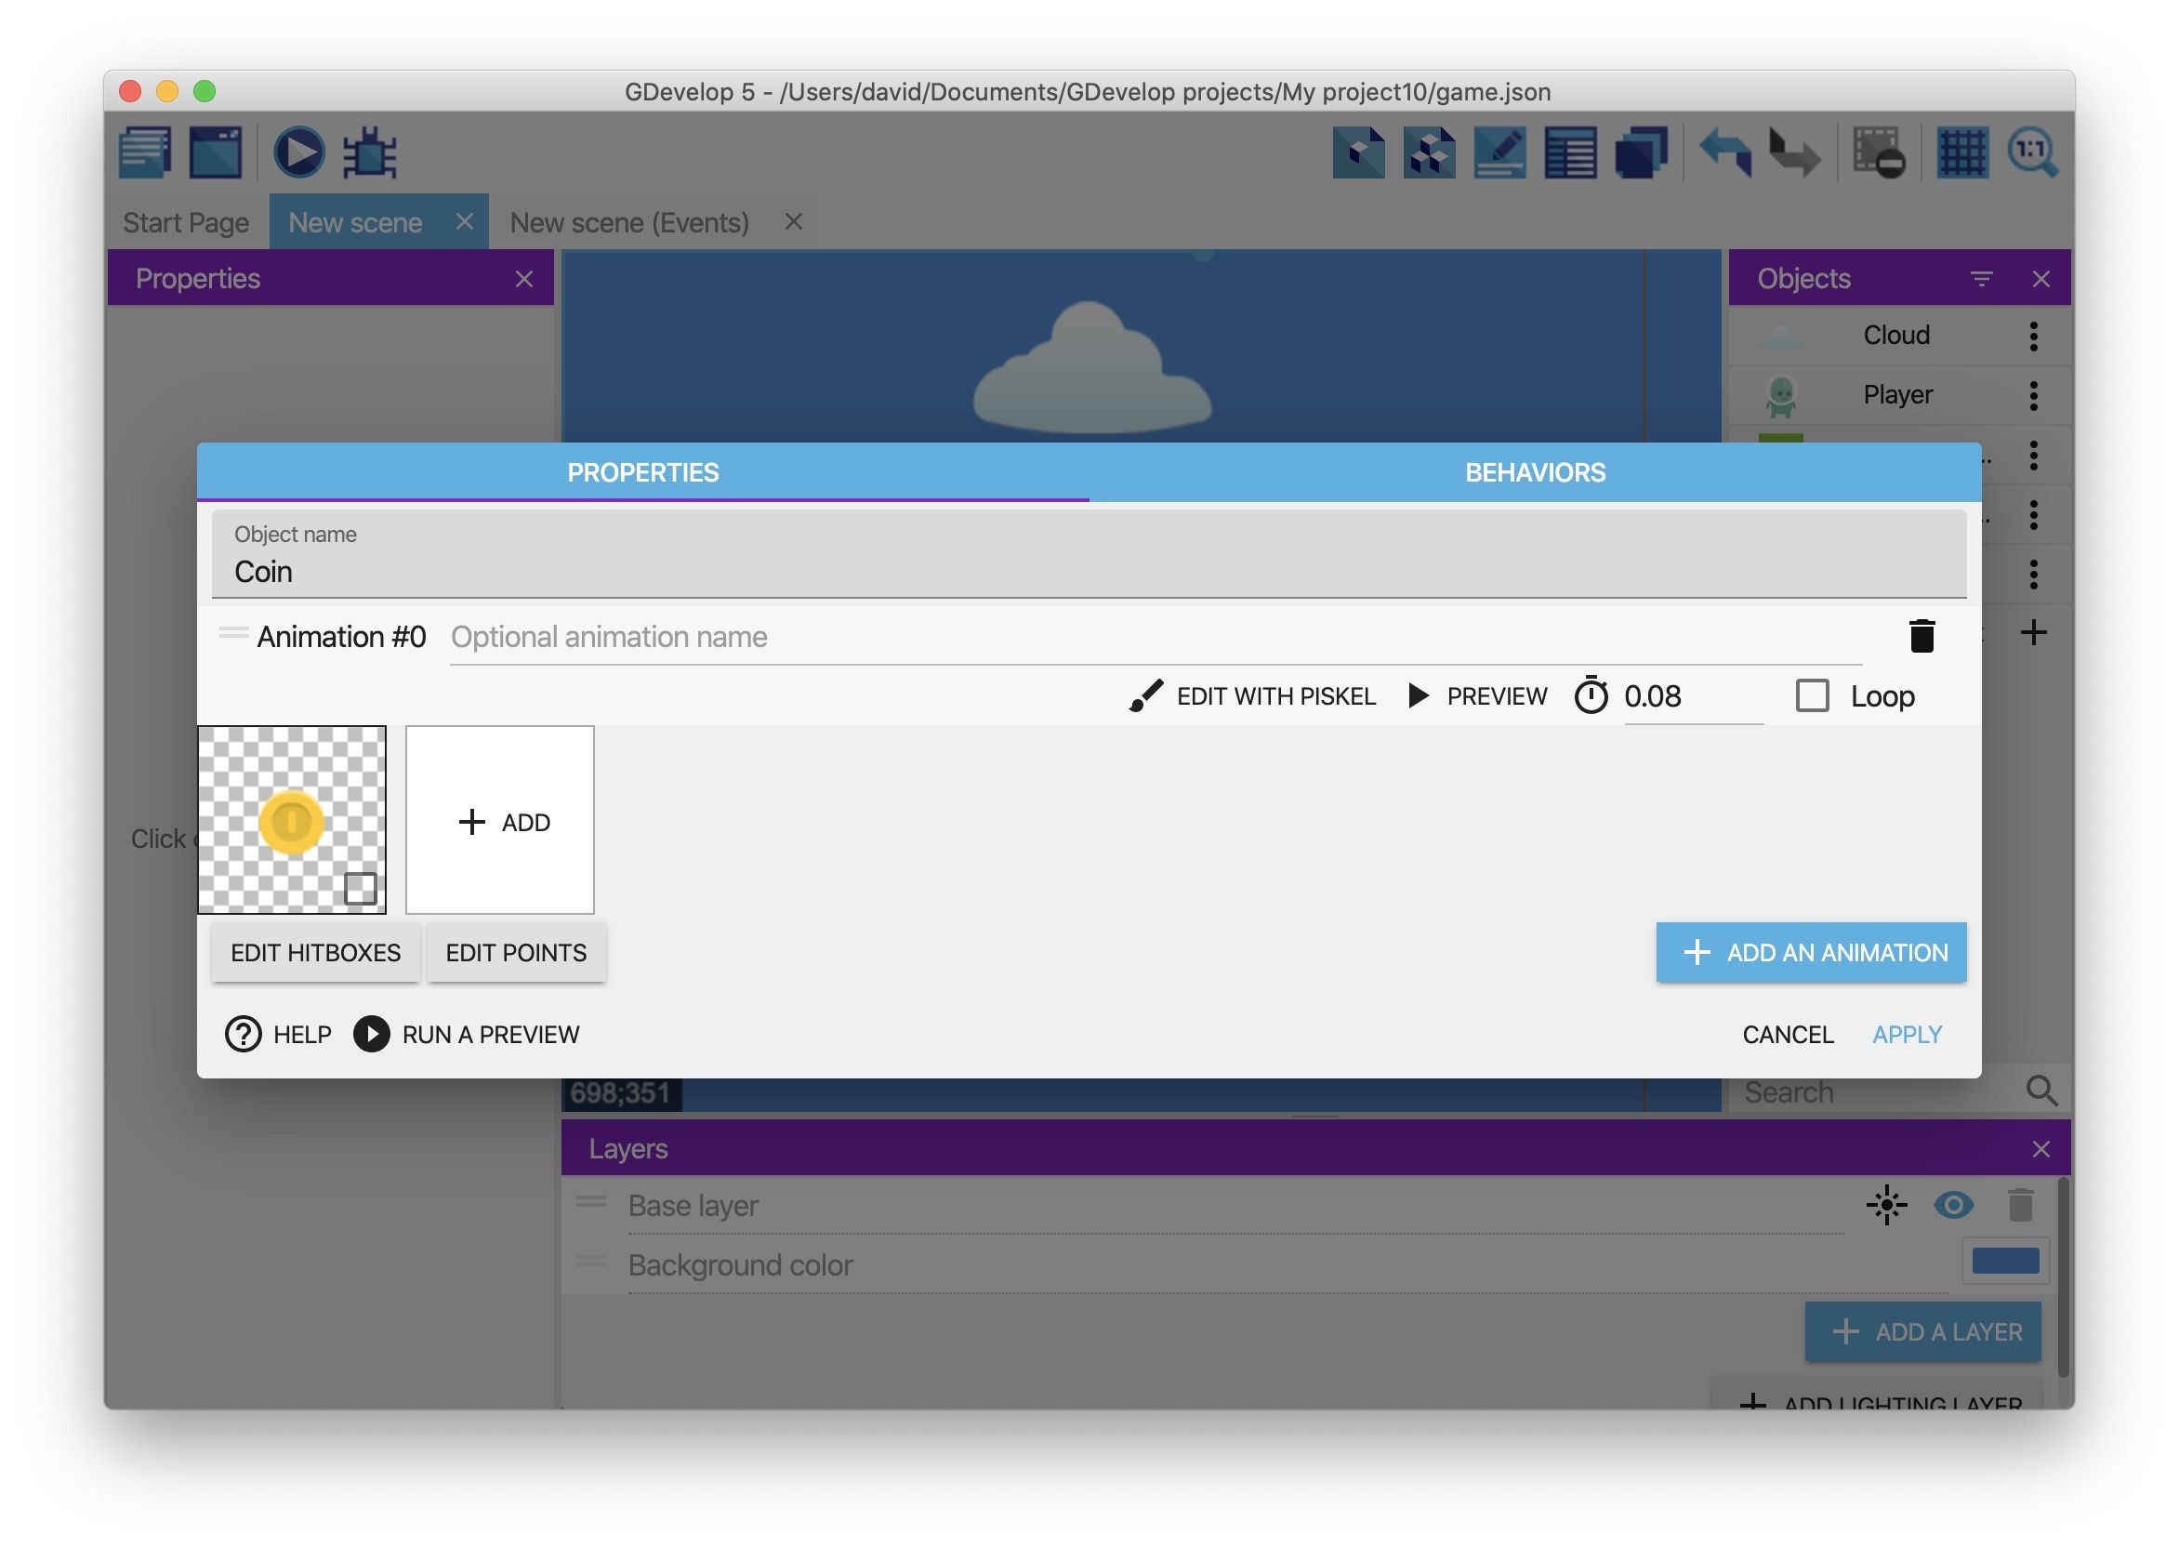Viewport: 2179px width, 1547px height.
Task: Open the Player object's three-dot menu
Action: [x=2032, y=395]
